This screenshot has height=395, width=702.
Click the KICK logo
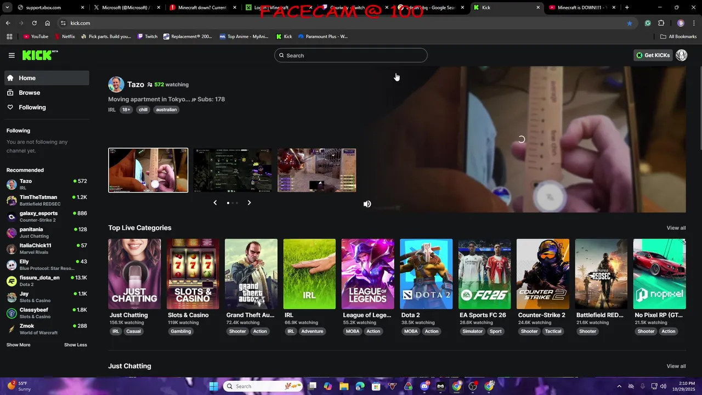[x=39, y=55]
